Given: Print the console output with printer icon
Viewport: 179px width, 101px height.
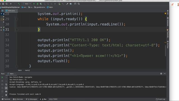Looking at the screenshot, I should (6, 91).
